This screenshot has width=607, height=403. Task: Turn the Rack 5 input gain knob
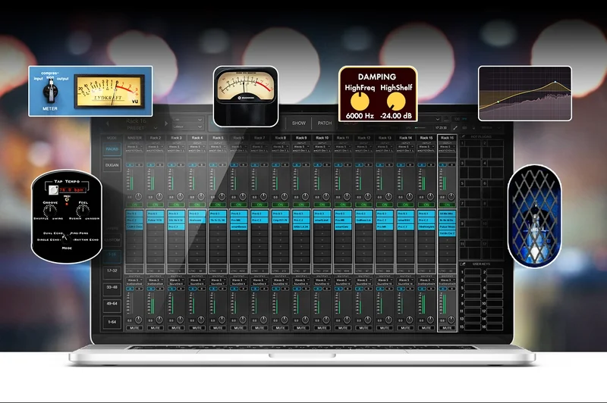pyautogui.click(x=222, y=197)
